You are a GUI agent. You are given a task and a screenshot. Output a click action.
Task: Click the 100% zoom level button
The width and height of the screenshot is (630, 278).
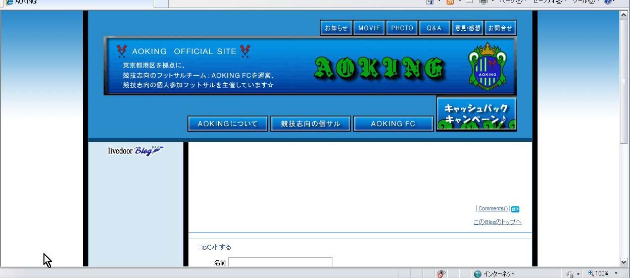[598, 273]
